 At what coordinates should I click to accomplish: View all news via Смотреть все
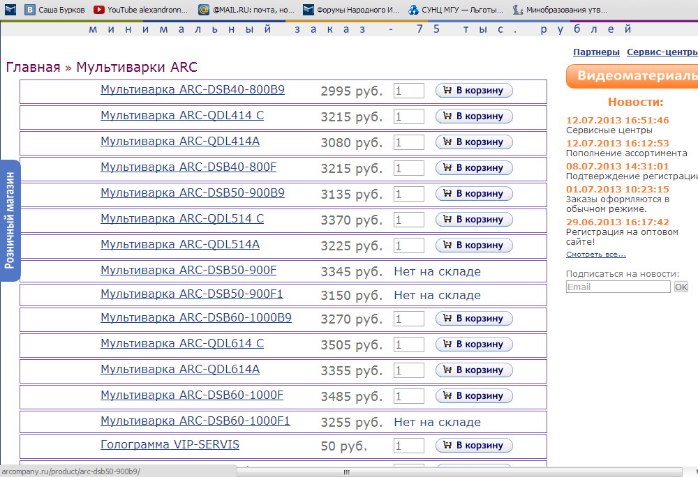[x=595, y=255]
